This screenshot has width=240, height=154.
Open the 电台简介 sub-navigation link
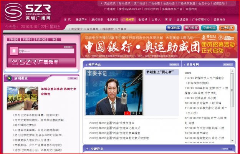pyautogui.click(x=77, y=29)
